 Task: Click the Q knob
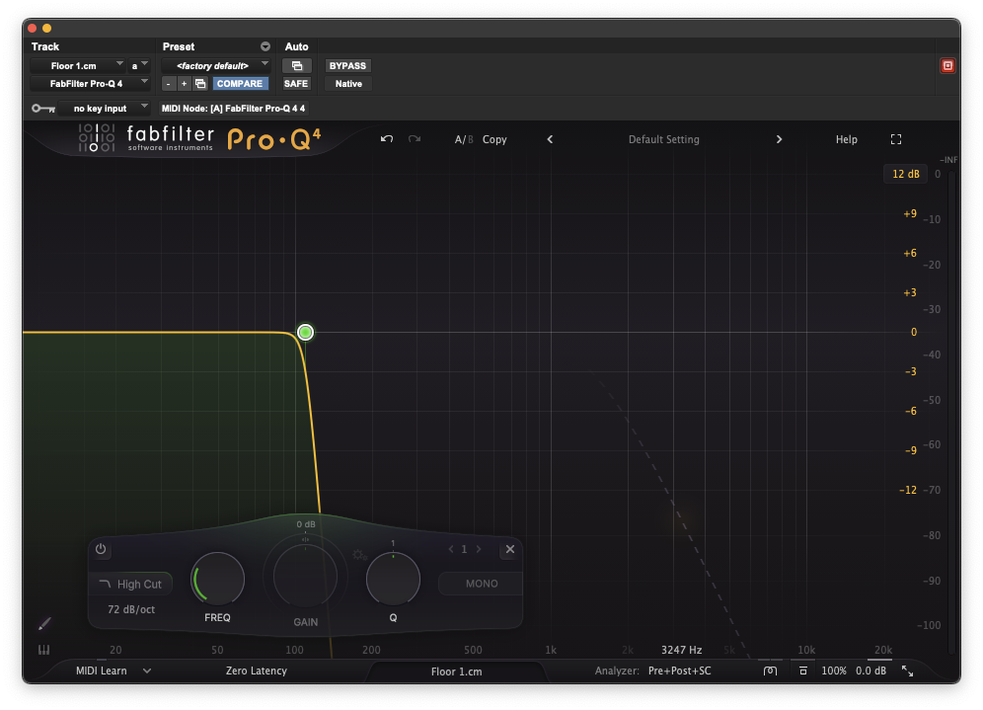pyautogui.click(x=393, y=579)
